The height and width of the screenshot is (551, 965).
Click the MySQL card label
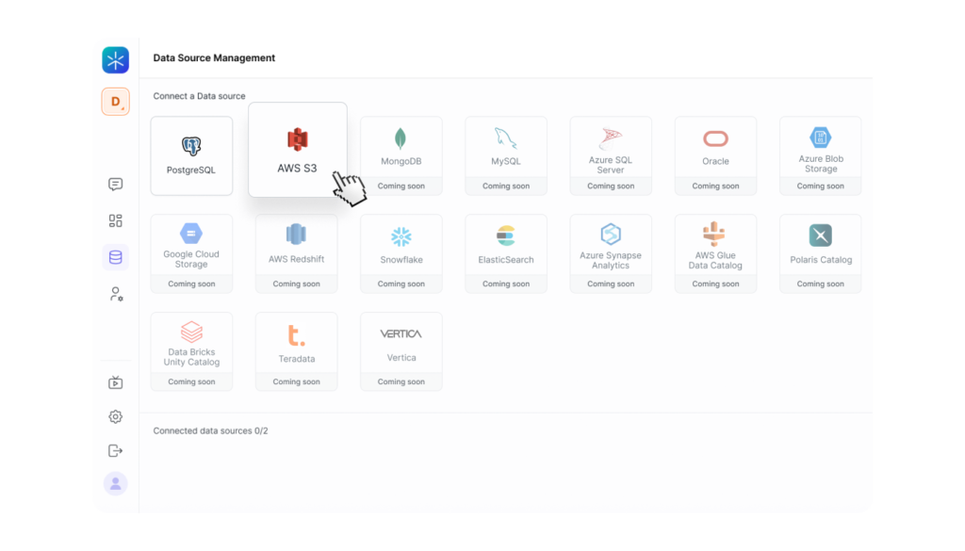506,161
